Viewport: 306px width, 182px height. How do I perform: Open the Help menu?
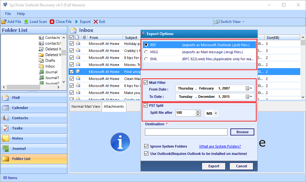(21, 14)
